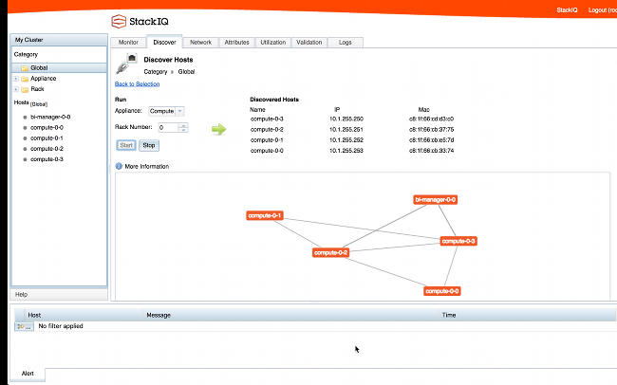Open the Logs tab
Viewport: 617px width, 385px height.
(346, 42)
